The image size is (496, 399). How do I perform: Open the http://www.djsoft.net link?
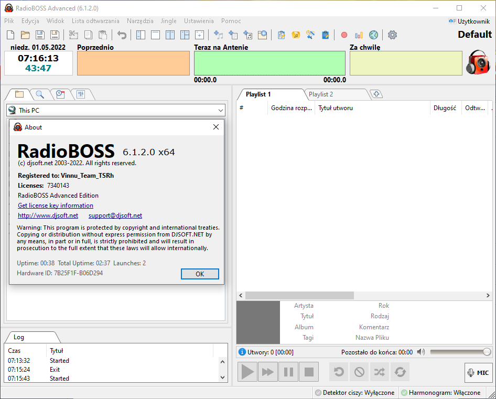48,215
